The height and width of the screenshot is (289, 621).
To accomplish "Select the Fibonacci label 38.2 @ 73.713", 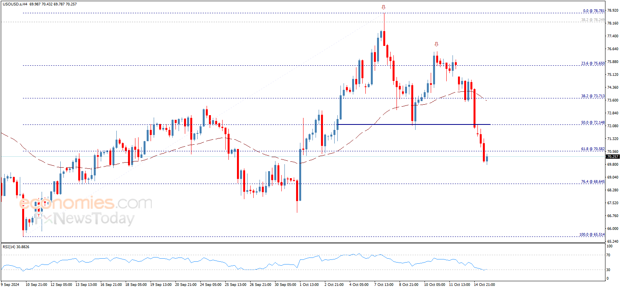I will pyautogui.click(x=593, y=96).
